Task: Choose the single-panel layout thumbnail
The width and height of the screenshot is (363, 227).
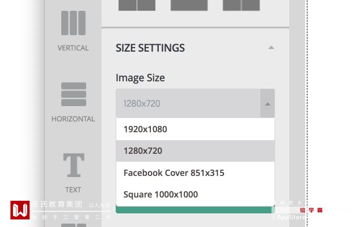Action: coord(189,5)
